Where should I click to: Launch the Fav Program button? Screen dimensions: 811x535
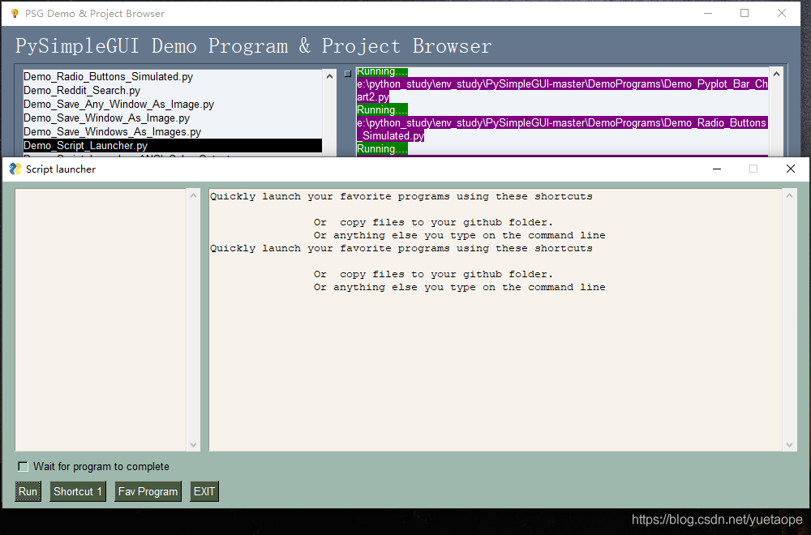click(148, 491)
